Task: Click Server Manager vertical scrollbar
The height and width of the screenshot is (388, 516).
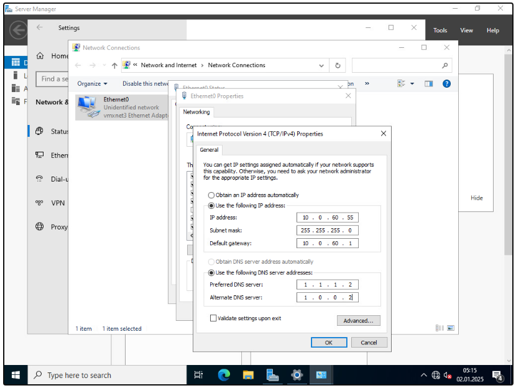Action: (508, 154)
